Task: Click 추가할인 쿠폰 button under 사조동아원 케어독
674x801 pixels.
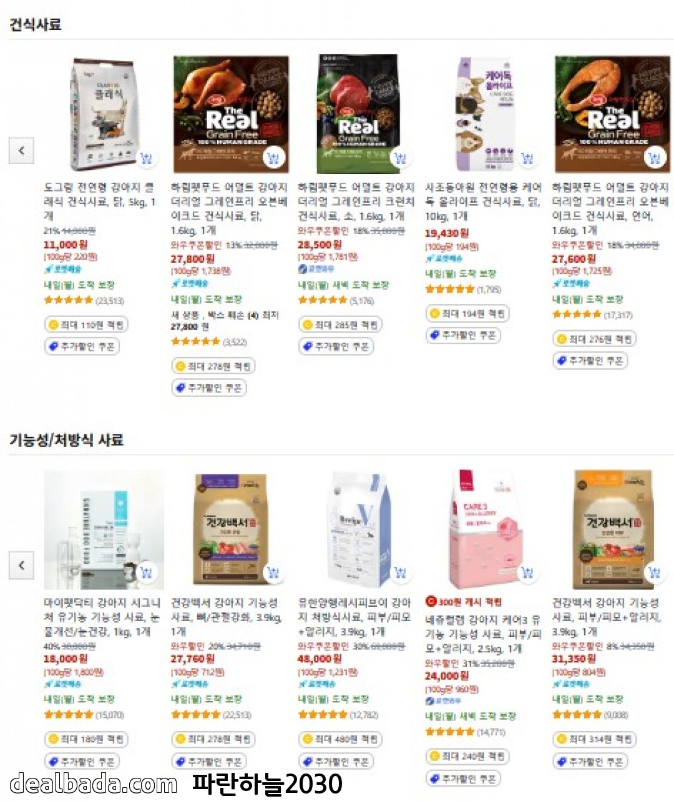Action: click(463, 335)
